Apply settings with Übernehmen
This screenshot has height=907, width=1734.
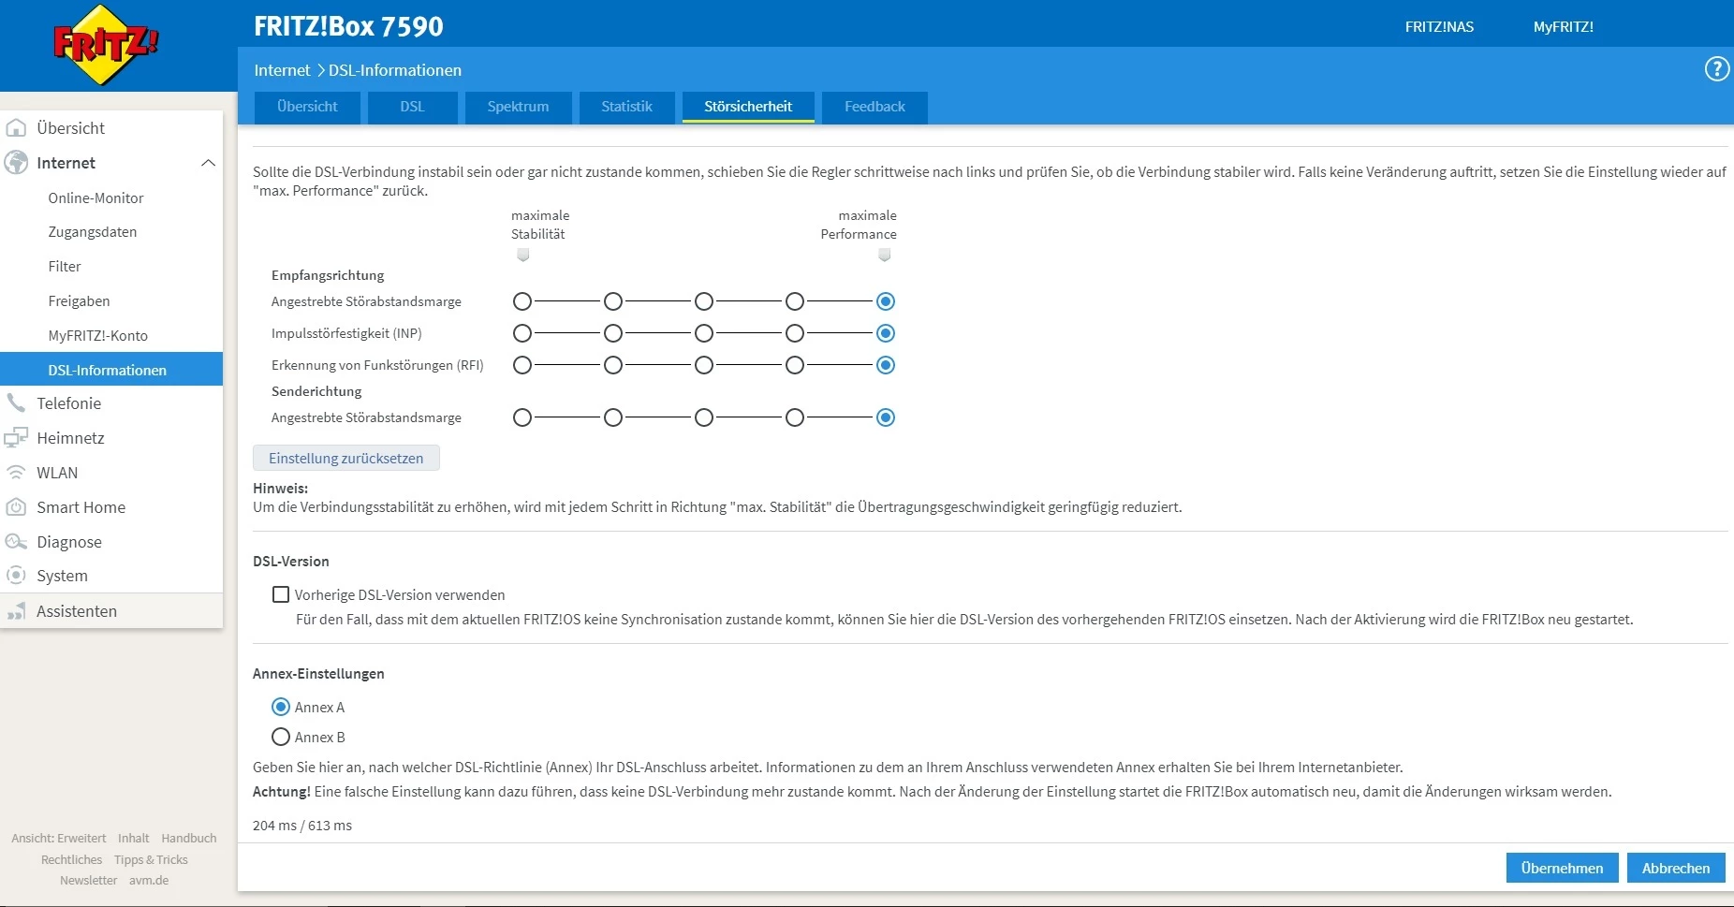pyautogui.click(x=1562, y=868)
